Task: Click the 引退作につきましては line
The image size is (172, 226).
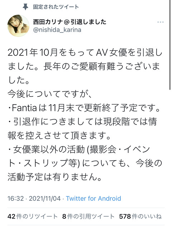Action: [x=82, y=122]
